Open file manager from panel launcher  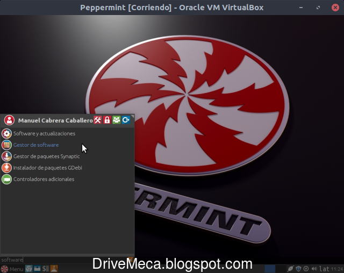coord(37,269)
